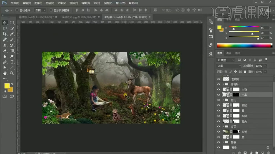Switch to the 深林之光.jpg document tab
Screen dimensions: 275x154
(79, 17)
